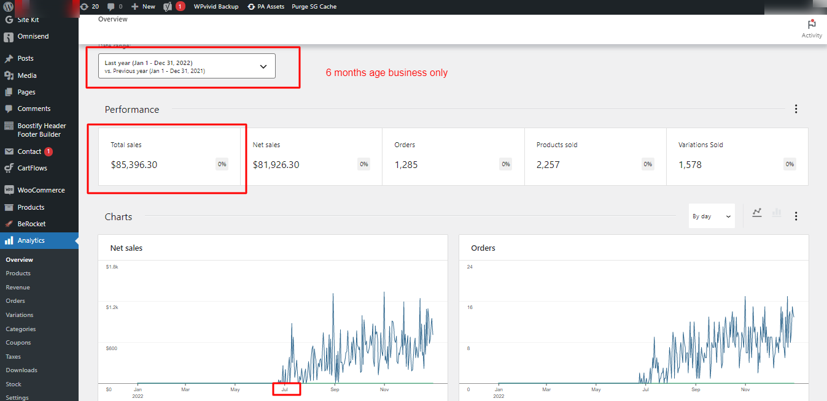Open Variations Sold 1,578 card
827x401 pixels.
tap(737, 156)
